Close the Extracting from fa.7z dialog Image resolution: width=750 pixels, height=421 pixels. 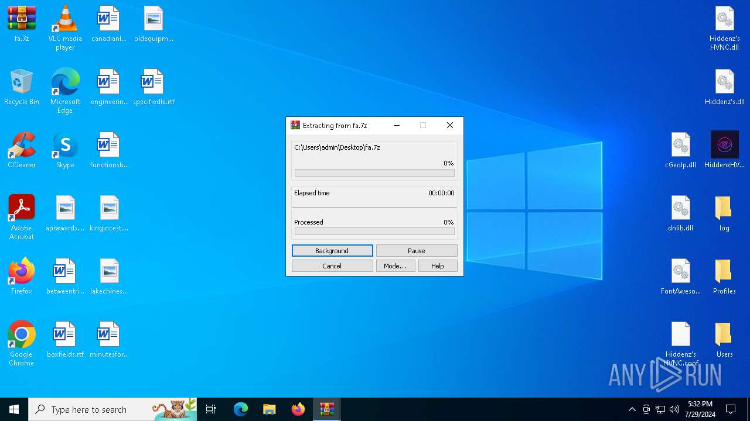pos(450,125)
